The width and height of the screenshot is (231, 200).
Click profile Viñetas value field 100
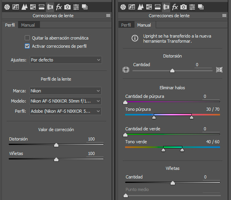pos(95,153)
